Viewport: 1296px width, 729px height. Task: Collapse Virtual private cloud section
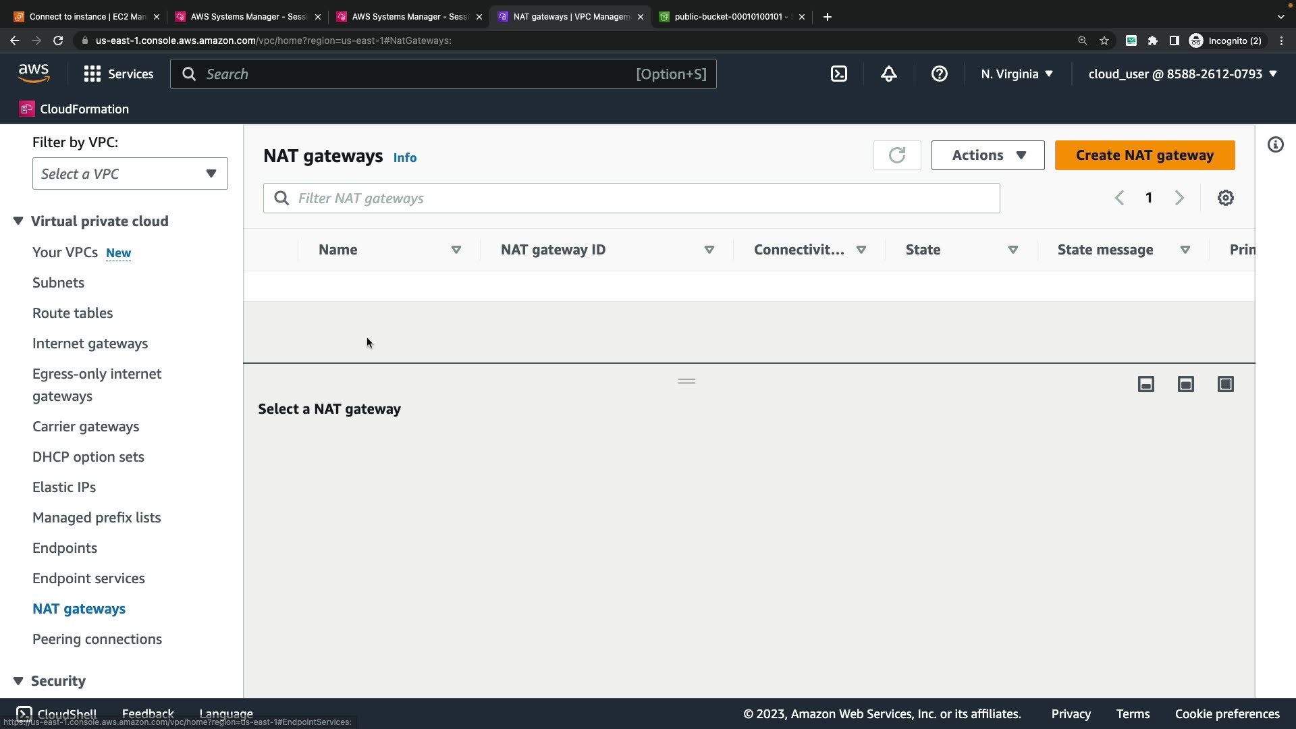tap(18, 221)
